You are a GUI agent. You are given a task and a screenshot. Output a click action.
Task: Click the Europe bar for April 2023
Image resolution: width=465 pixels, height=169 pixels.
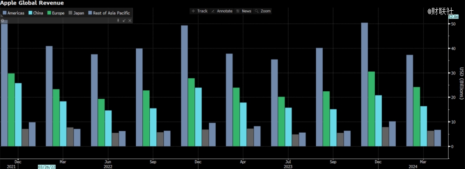[236, 117]
